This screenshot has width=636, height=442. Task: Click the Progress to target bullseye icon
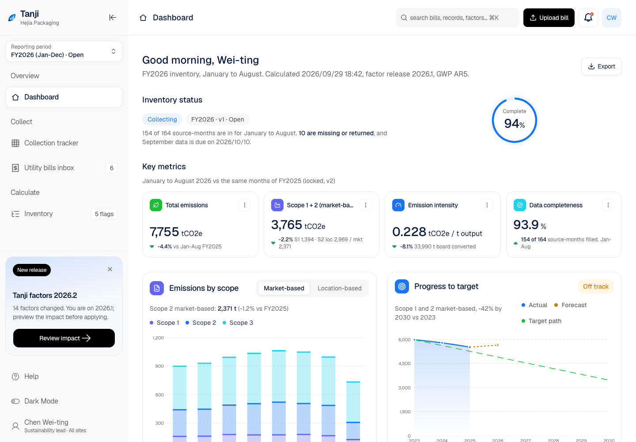click(402, 286)
